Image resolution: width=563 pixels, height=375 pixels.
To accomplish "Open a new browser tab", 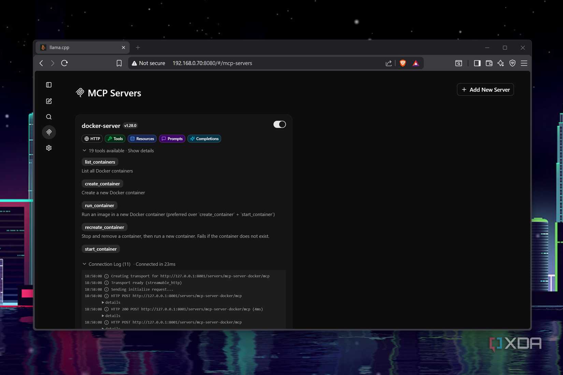I will (x=138, y=47).
